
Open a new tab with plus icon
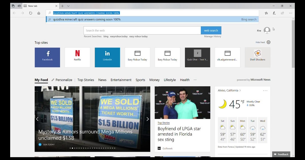pyautogui.click(x=63, y=6)
